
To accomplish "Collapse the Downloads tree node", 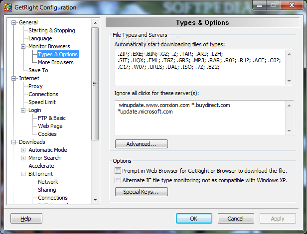I will 13,142.
